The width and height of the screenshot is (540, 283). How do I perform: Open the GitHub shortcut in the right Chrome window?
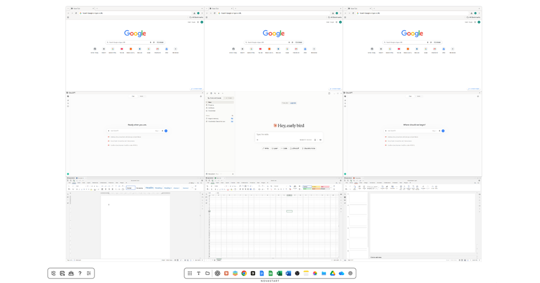point(372,49)
